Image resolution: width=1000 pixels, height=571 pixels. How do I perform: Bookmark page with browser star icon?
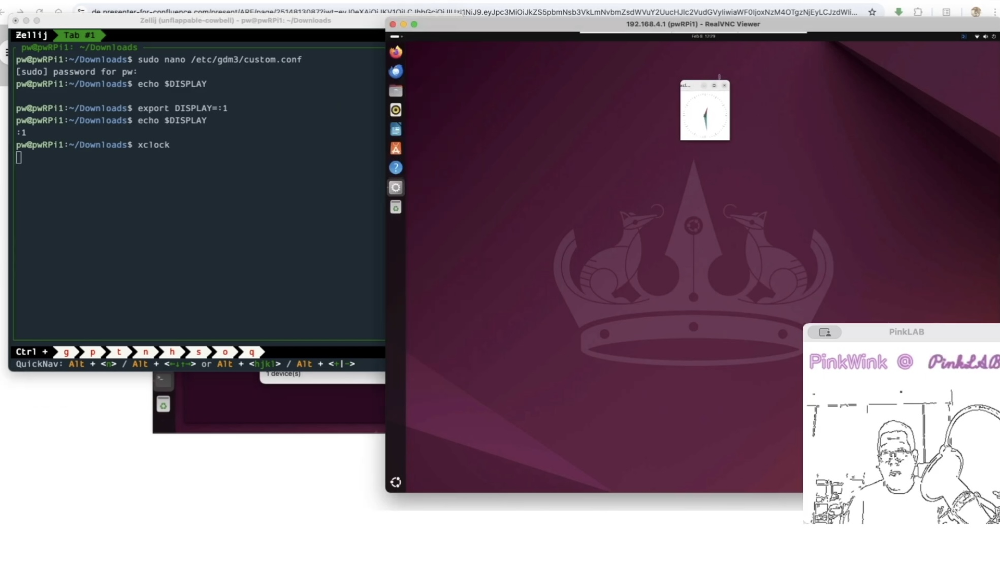click(x=872, y=12)
